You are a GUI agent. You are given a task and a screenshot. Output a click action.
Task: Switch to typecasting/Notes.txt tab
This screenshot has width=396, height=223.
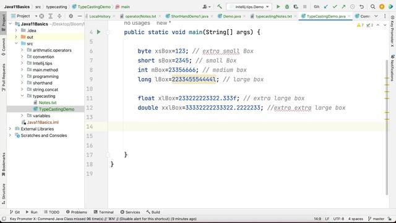point(273,16)
